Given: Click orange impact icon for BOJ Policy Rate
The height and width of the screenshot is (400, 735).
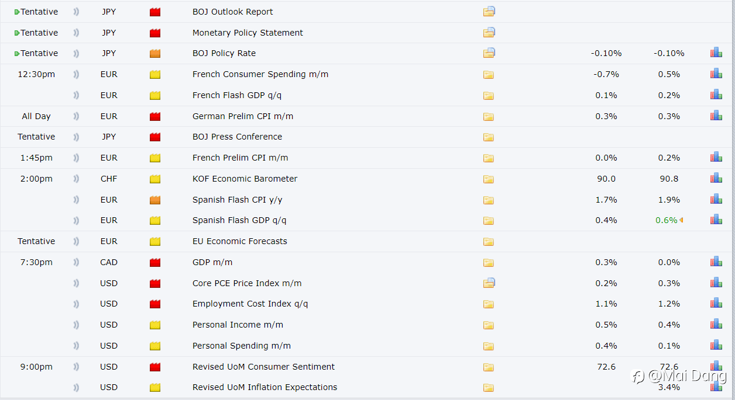Looking at the screenshot, I should click(x=155, y=53).
